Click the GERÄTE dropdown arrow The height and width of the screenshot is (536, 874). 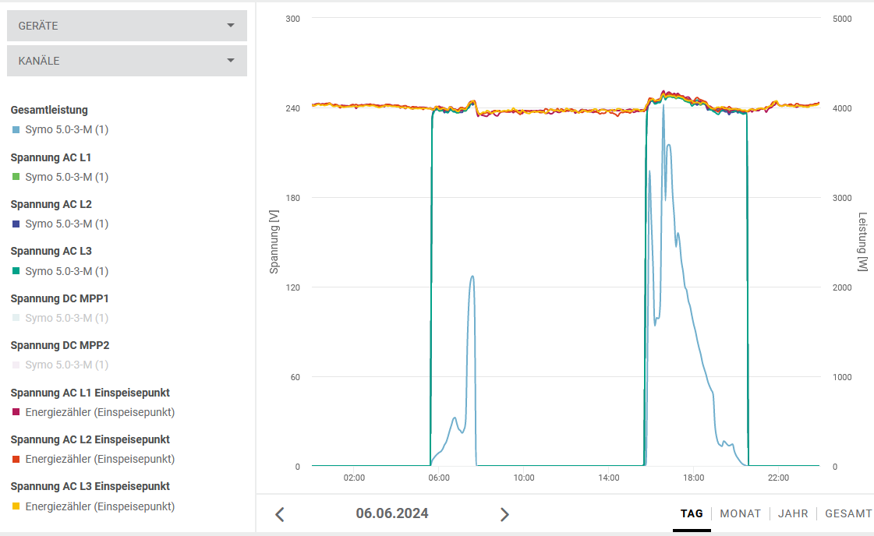coord(230,25)
